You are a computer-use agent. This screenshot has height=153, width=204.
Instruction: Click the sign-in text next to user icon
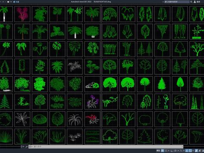tap(198, 2)
